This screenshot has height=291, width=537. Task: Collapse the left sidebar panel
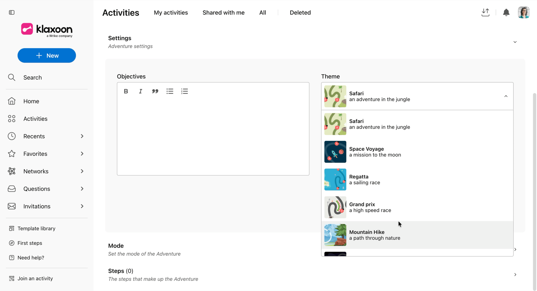(12, 13)
